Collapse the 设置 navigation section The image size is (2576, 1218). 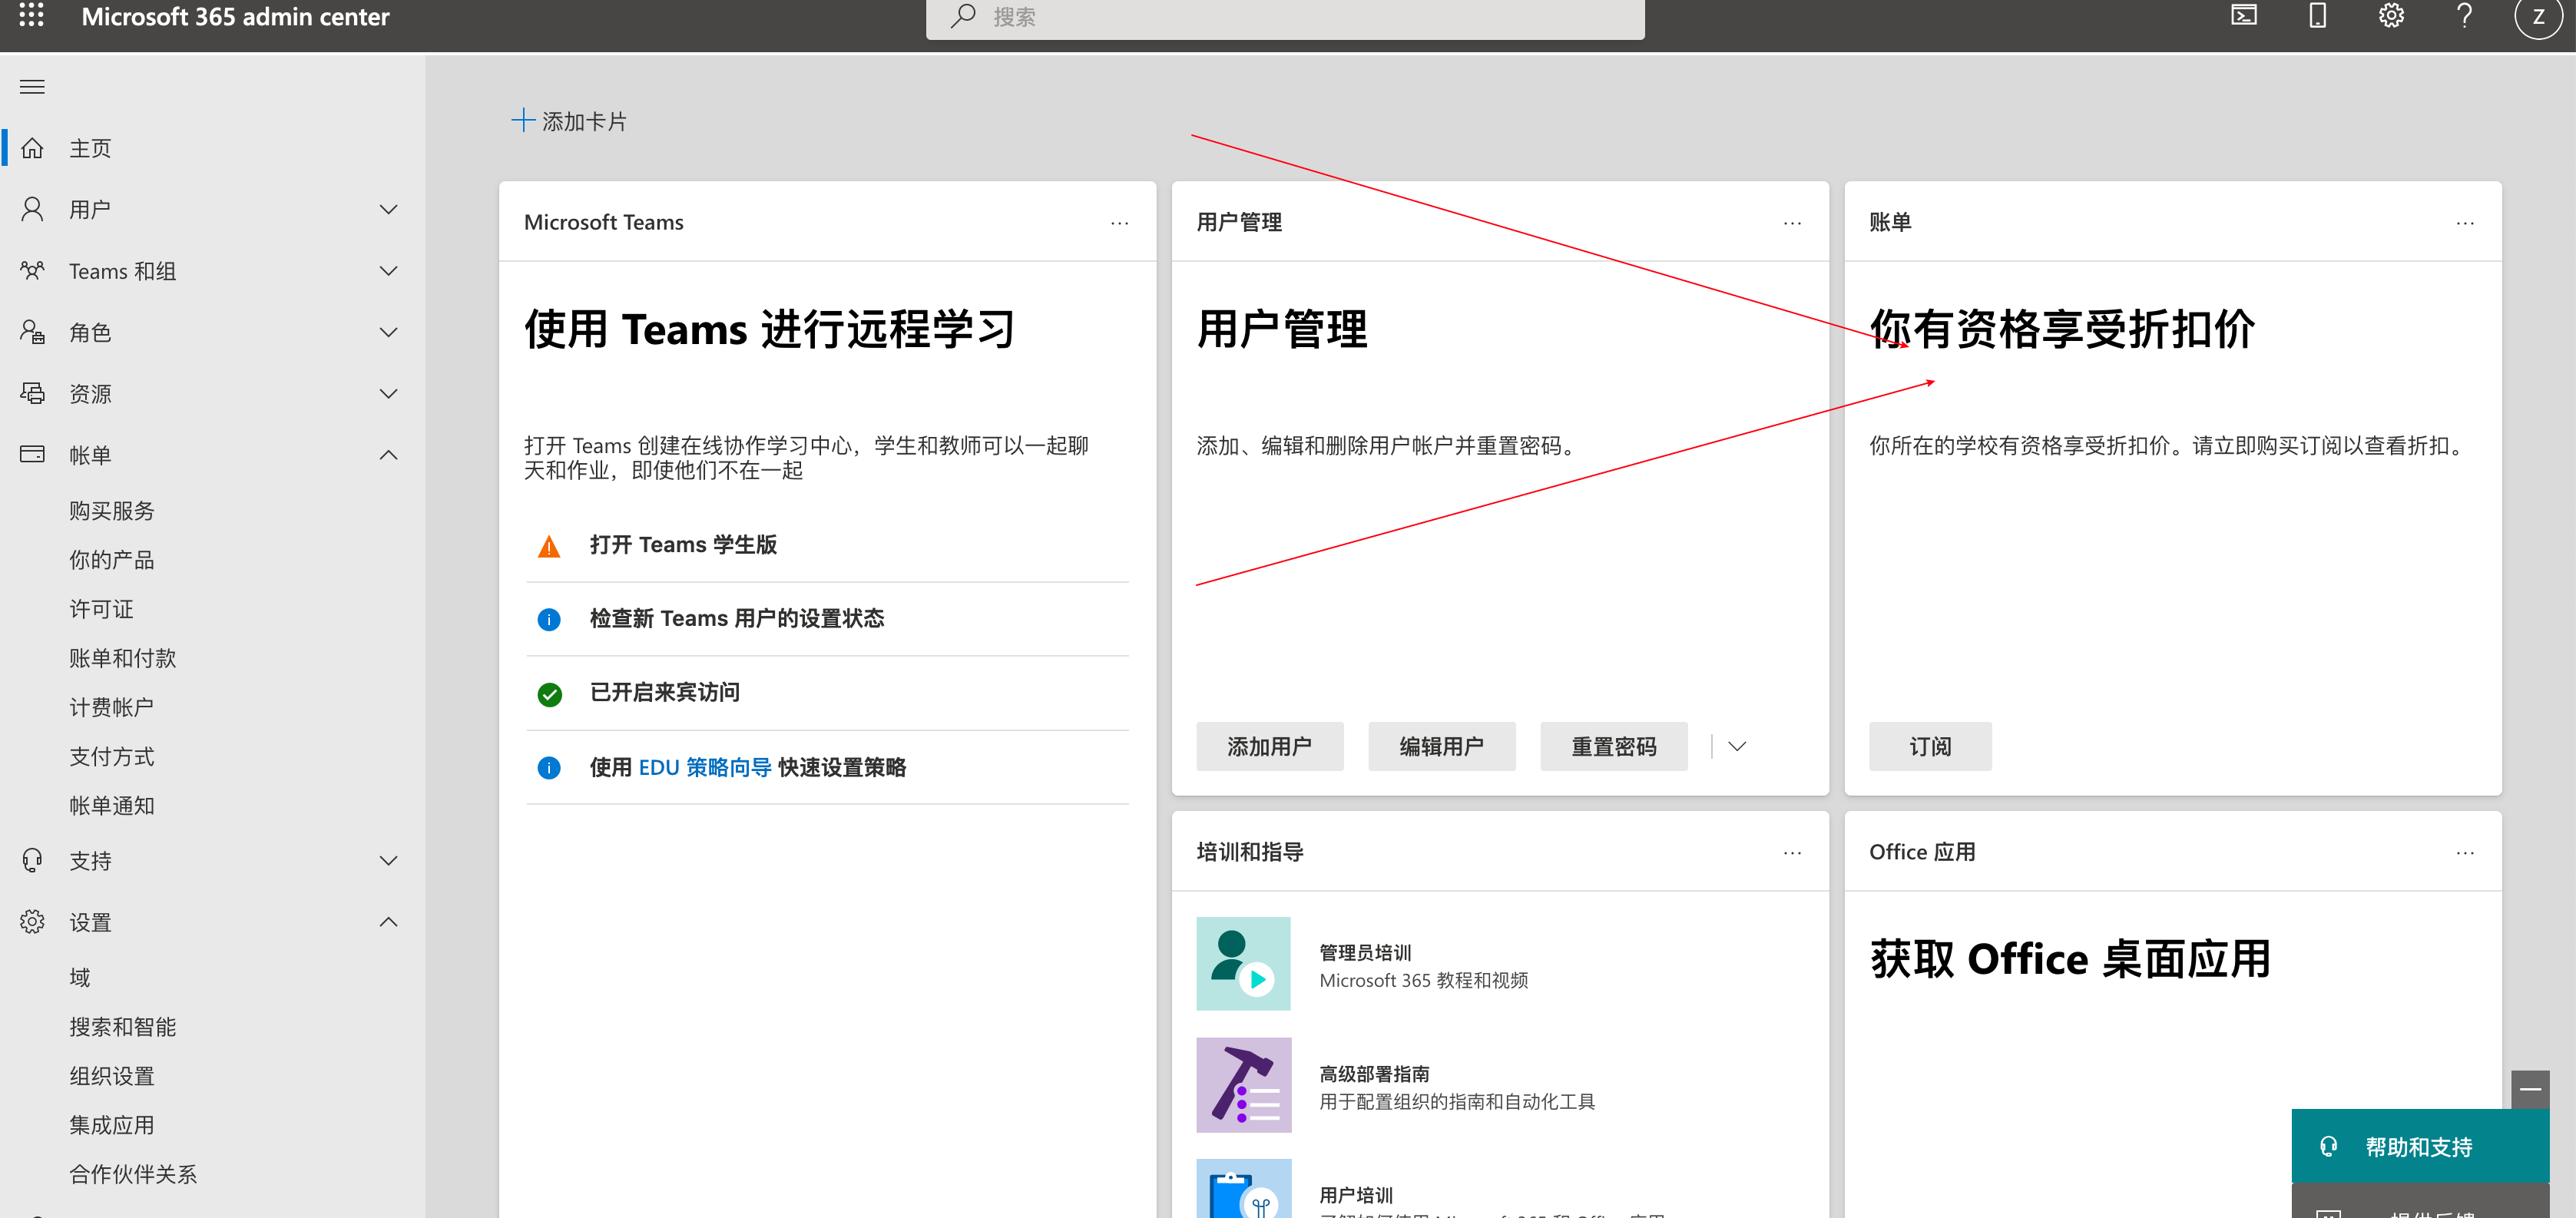tap(389, 922)
